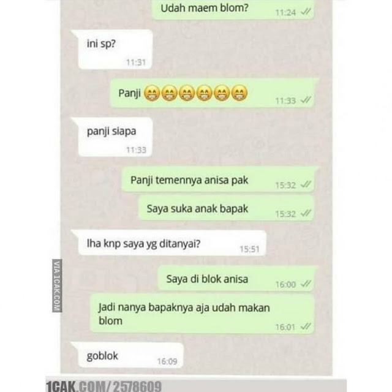This screenshot has width=392, height=392.
Task: Click the vertical 'VIA 1CAK.COM' label
Action: point(57,285)
